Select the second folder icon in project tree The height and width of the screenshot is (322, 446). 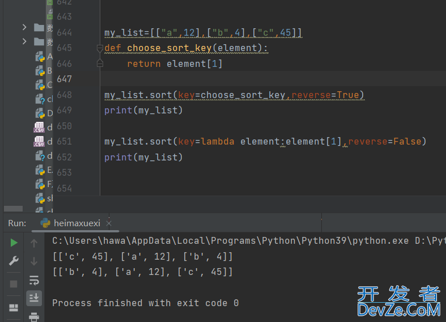pos(39,42)
